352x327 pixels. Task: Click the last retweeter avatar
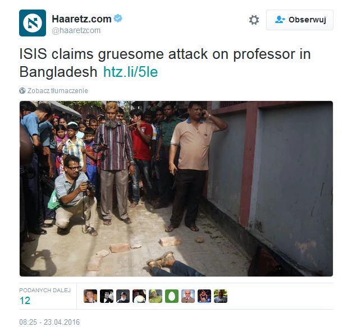[221, 296]
